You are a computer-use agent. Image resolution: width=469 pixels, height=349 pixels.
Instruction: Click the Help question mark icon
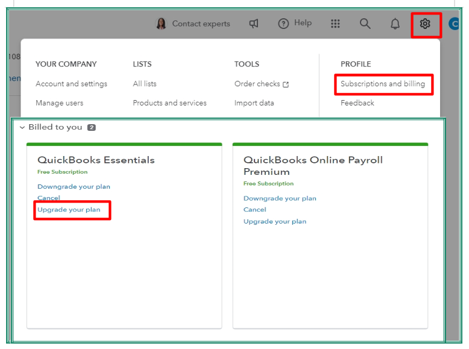283,24
